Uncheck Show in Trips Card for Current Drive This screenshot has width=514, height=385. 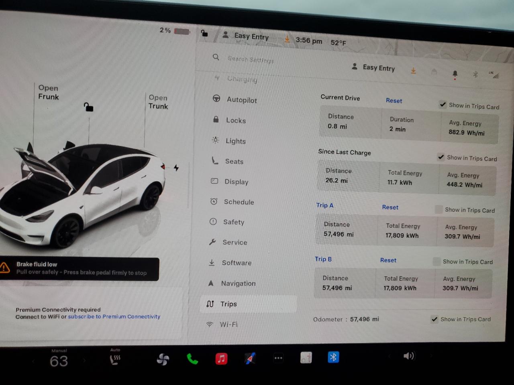point(443,105)
